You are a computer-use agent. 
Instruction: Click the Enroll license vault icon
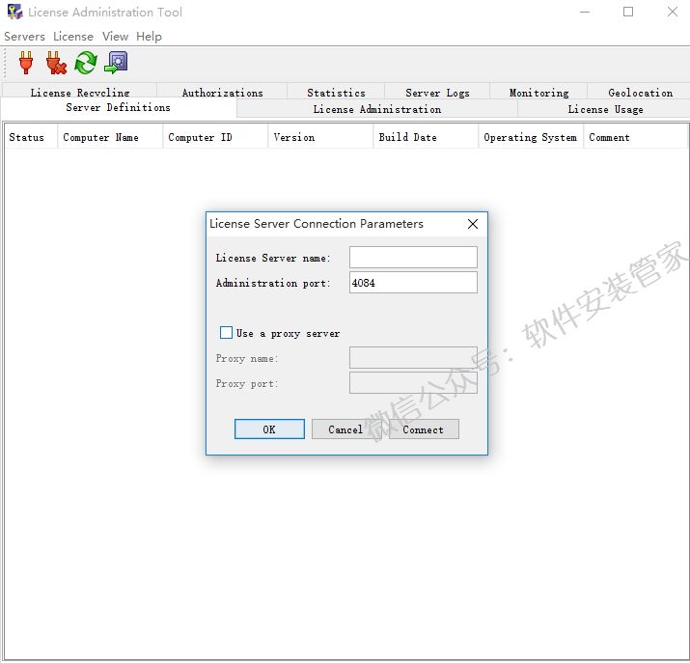pyautogui.click(x=117, y=64)
